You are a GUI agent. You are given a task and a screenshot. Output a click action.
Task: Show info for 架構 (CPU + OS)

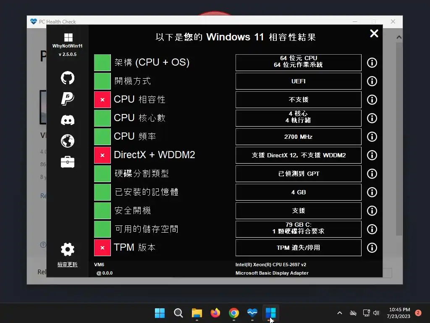point(372,63)
